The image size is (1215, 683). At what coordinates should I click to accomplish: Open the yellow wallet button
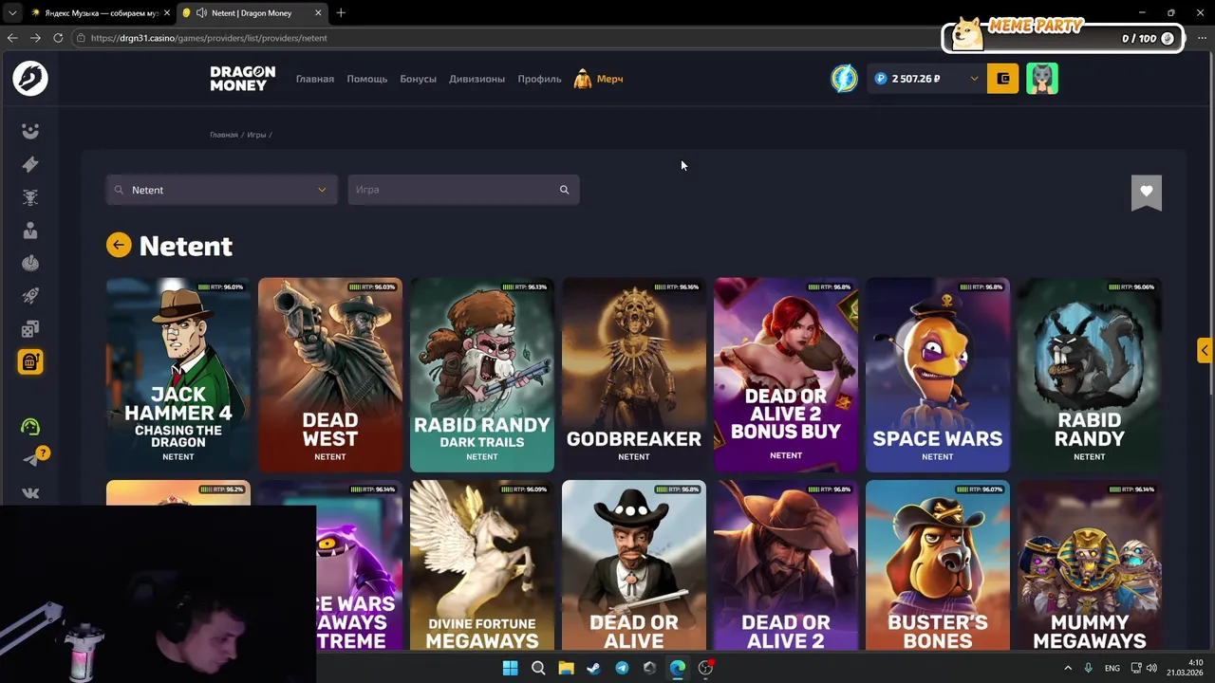click(x=1003, y=79)
